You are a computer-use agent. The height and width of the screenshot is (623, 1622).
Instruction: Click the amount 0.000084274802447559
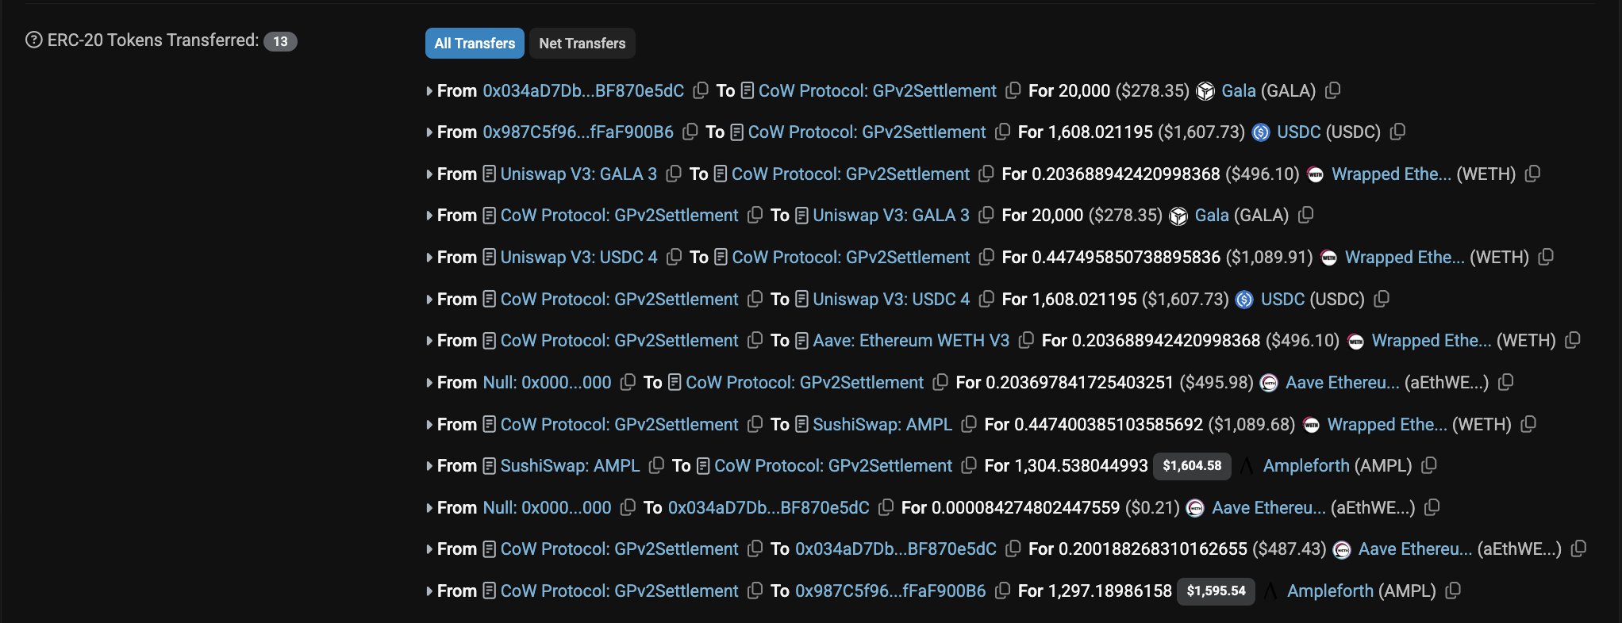tap(1025, 508)
